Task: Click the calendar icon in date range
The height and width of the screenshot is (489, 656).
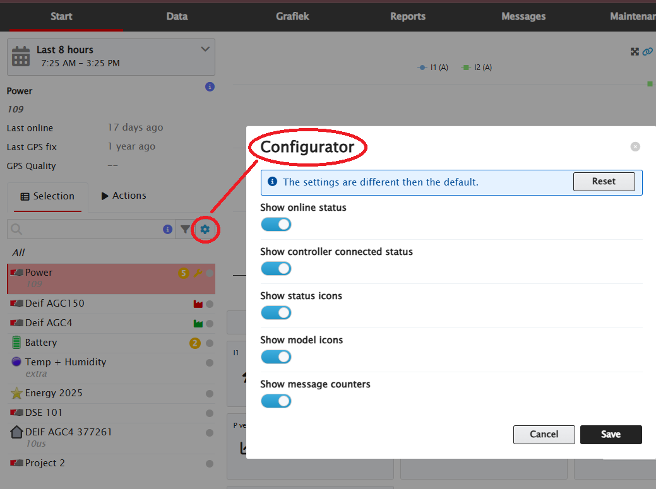Action: point(20,56)
